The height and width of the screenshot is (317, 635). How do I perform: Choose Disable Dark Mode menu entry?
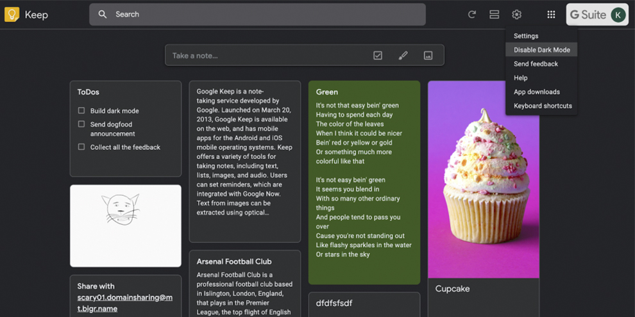pyautogui.click(x=541, y=50)
